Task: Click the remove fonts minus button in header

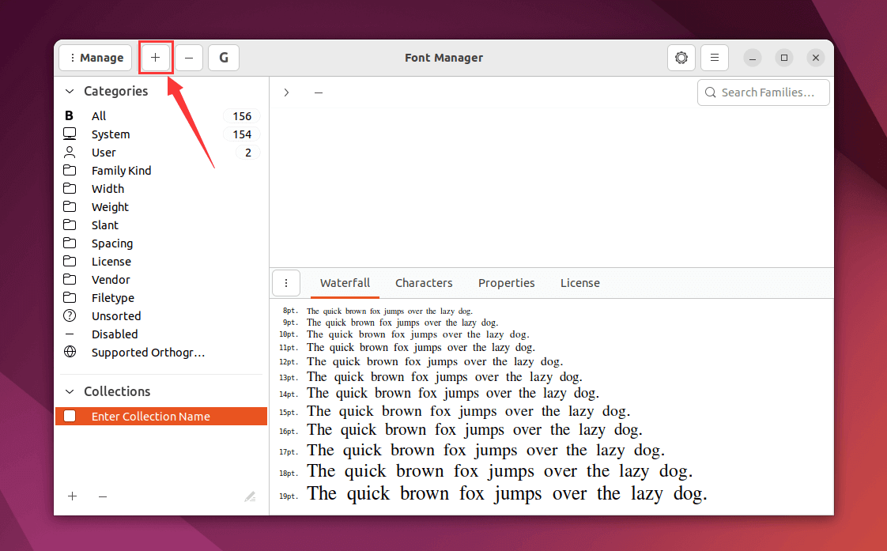Action: point(189,58)
